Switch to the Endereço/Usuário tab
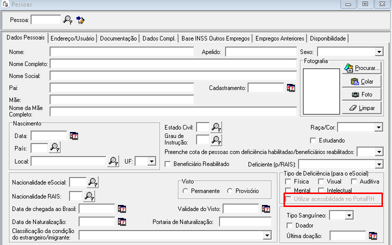The height and width of the screenshot is (245, 392). [72, 38]
